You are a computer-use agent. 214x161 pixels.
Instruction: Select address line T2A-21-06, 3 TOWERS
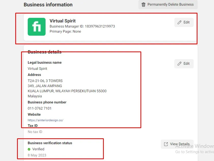pos(45,81)
